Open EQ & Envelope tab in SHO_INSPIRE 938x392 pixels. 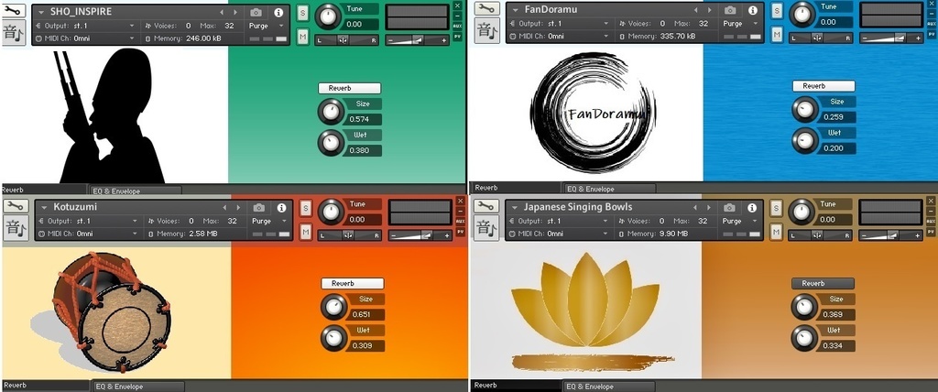[136, 191]
